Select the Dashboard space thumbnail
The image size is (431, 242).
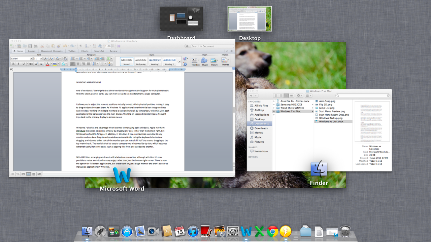pyautogui.click(x=181, y=19)
